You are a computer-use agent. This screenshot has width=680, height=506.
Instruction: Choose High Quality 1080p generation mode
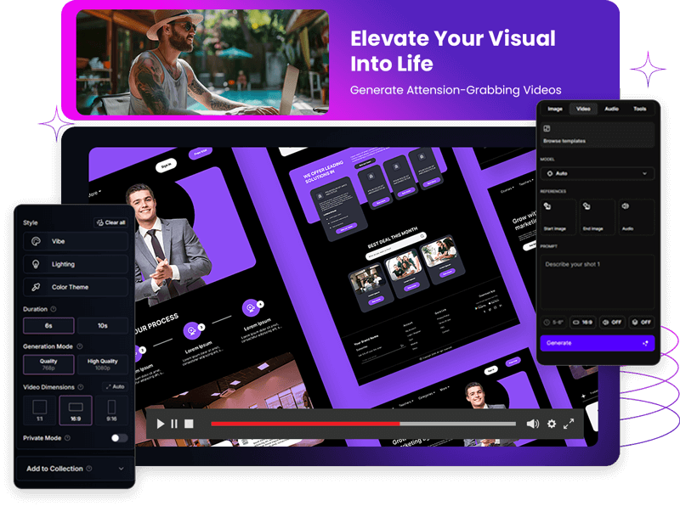(x=102, y=364)
